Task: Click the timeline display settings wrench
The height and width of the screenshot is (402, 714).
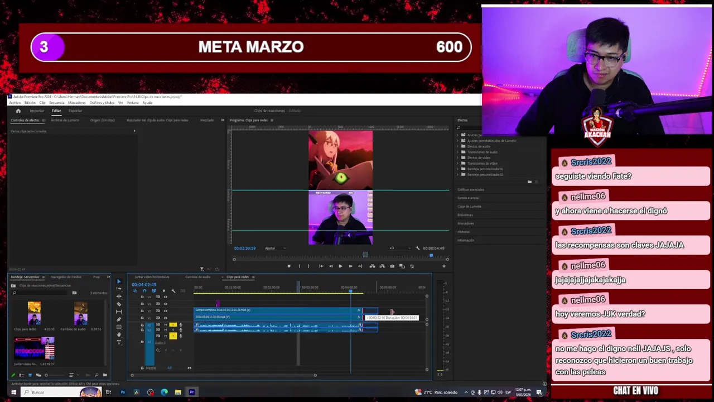Action: click(x=173, y=291)
